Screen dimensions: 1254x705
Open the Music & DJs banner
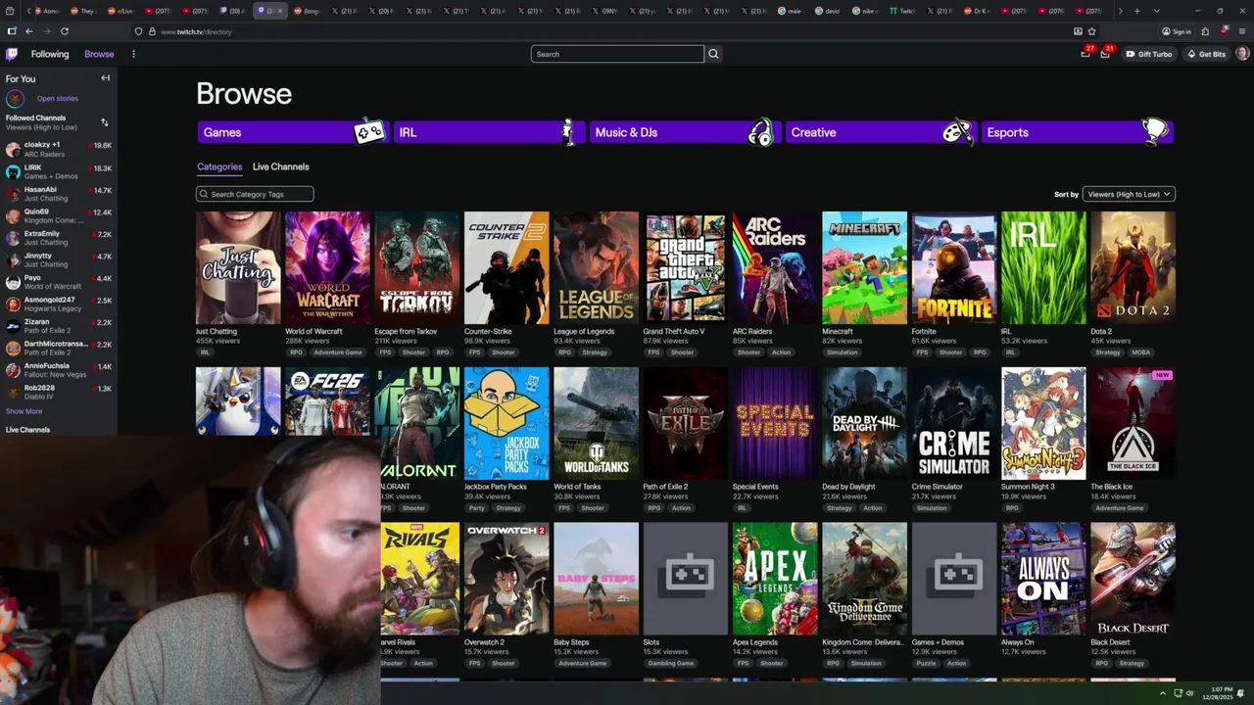pos(685,132)
